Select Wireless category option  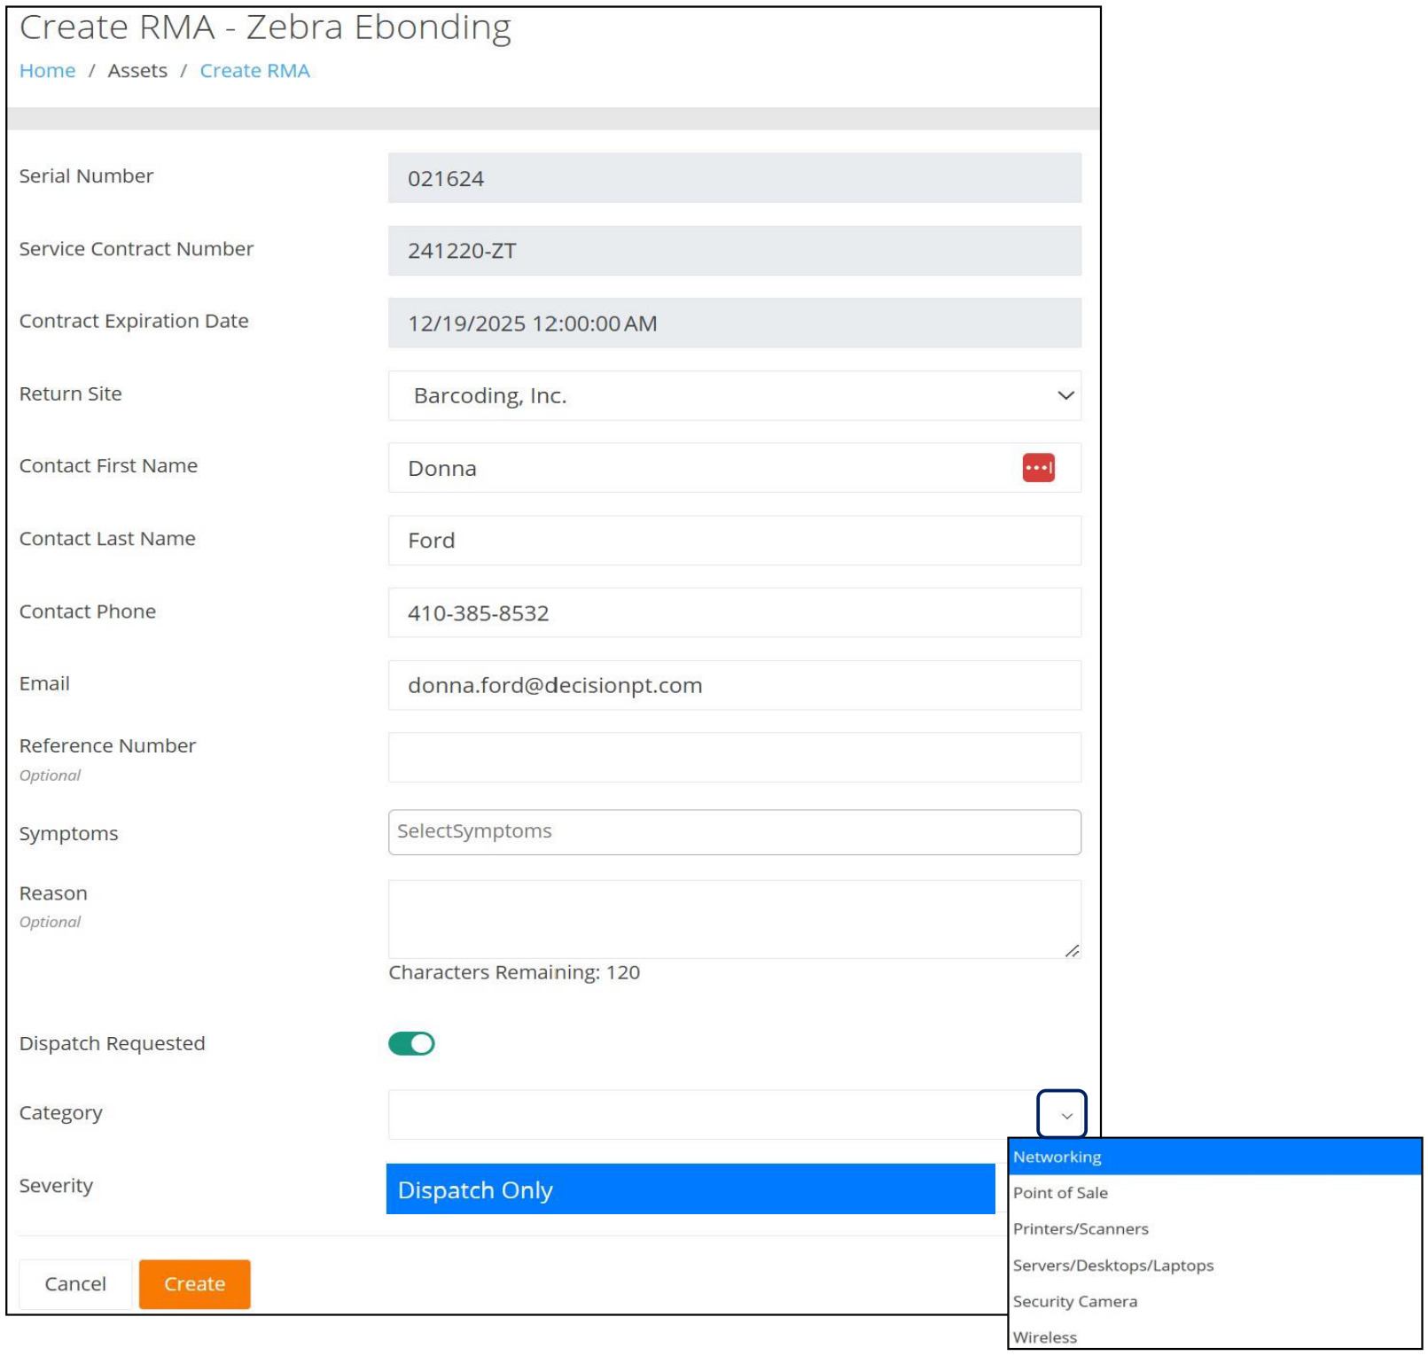pyautogui.click(x=1214, y=1336)
